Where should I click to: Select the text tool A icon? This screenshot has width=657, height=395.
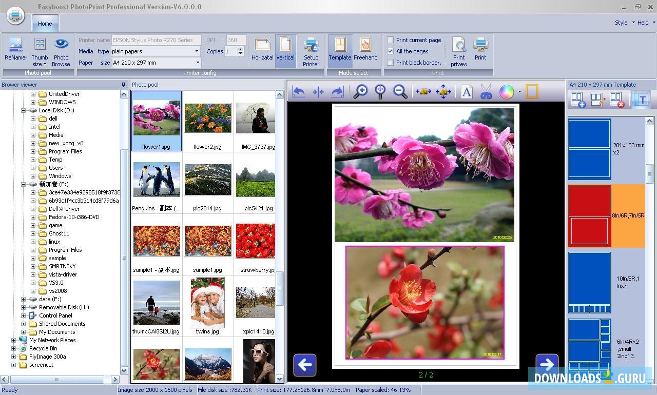(466, 92)
